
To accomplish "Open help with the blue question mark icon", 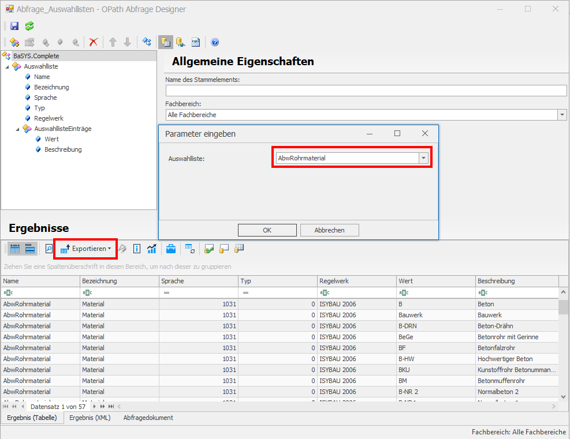I will pyautogui.click(x=215, y=42).
